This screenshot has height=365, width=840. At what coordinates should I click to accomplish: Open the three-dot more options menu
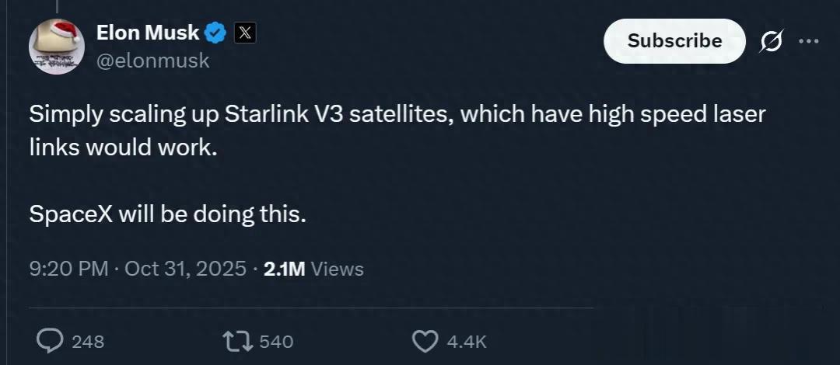click(809, 41)
